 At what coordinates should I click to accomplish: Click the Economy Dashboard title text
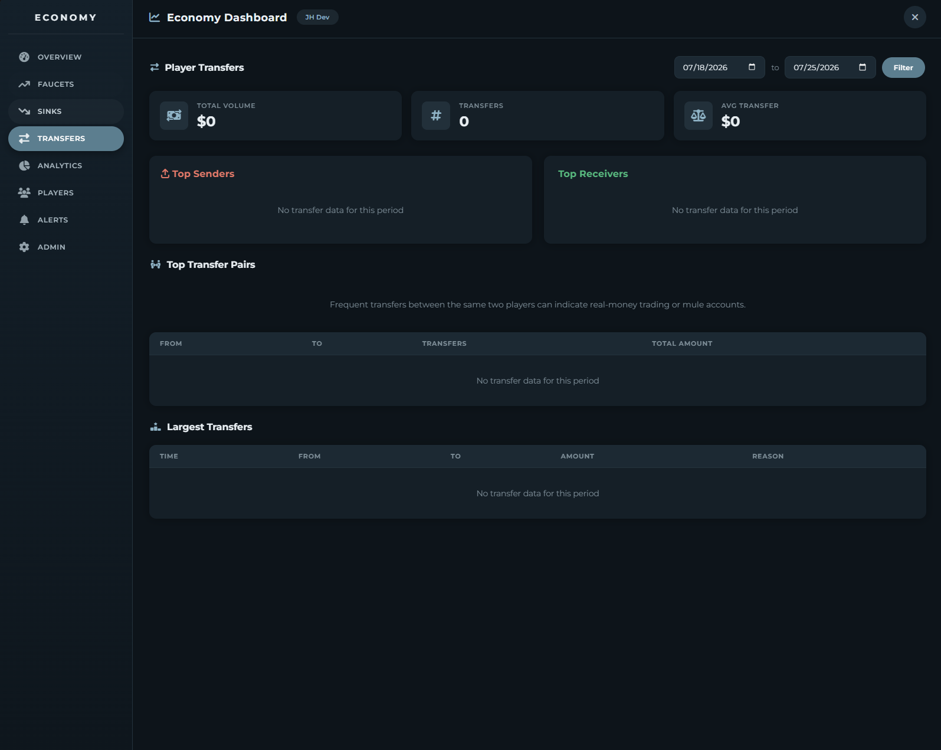[227, 17]
